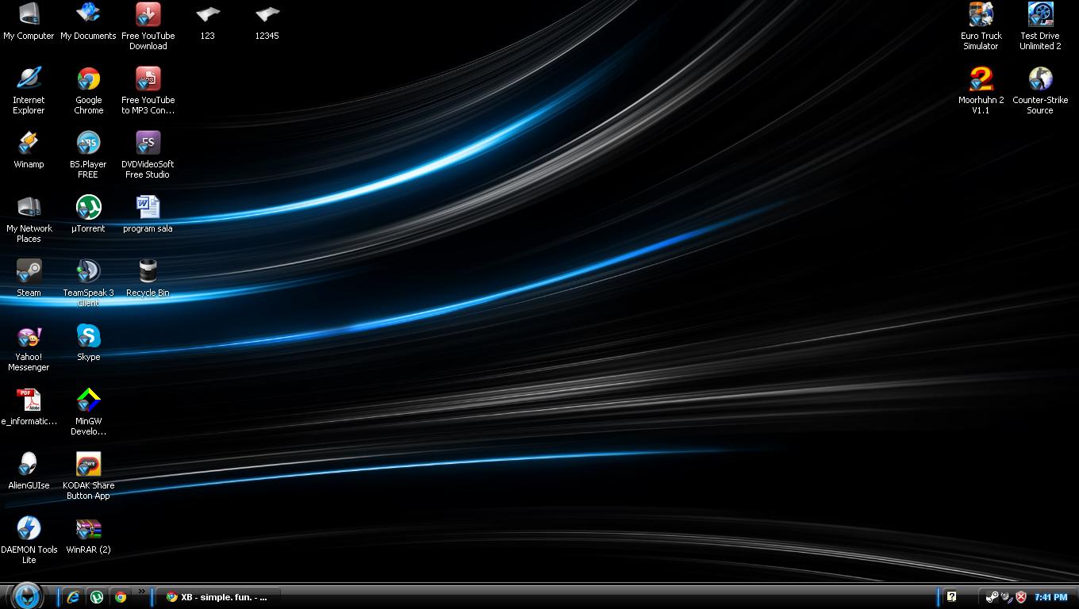Select the Recycle Bin icon
Image resolution: width=1079 pixels, height=609 pixels.
point(148,278)
